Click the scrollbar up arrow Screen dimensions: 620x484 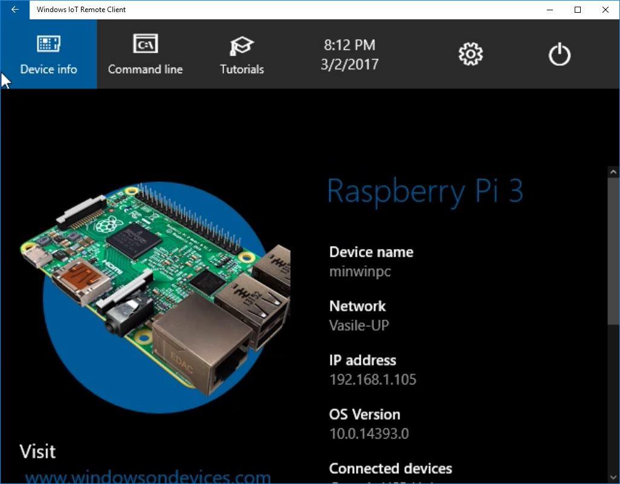pos(613,172)
